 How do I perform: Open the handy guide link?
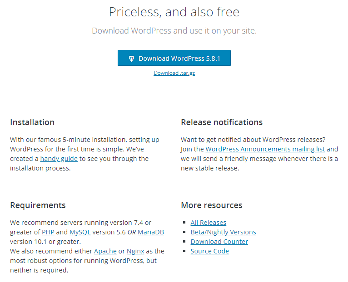click(59, 159)
